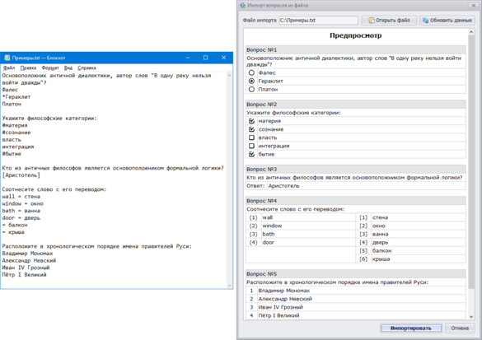Select the Платон radio button
482x340 pixels.
[251, 90]
